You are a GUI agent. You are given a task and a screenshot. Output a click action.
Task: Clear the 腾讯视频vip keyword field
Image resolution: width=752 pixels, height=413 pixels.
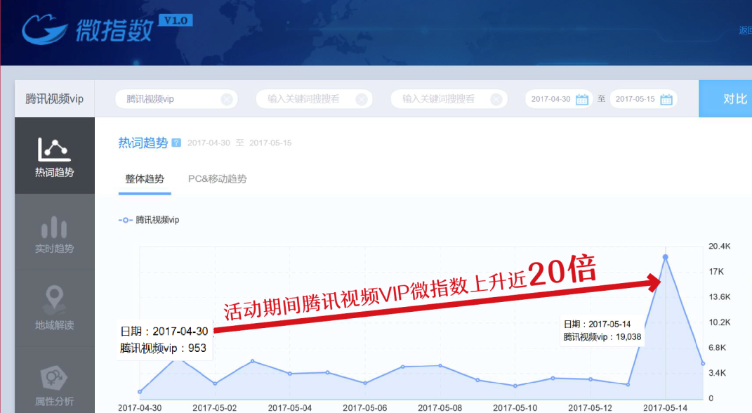click(x=227, y=99)
